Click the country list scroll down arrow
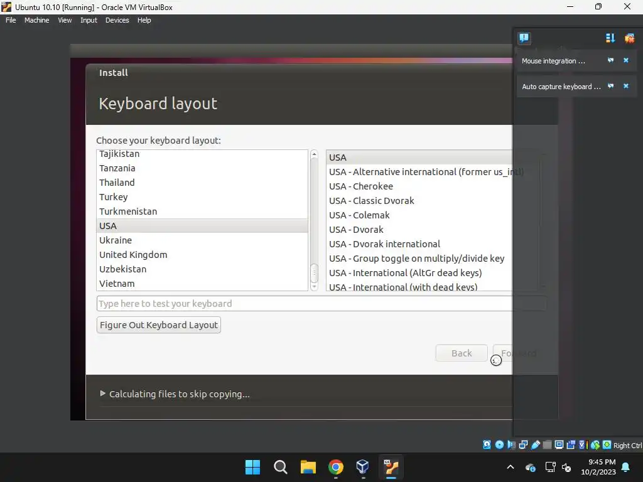This screenshot has width=643, height=482. point(314,287)
